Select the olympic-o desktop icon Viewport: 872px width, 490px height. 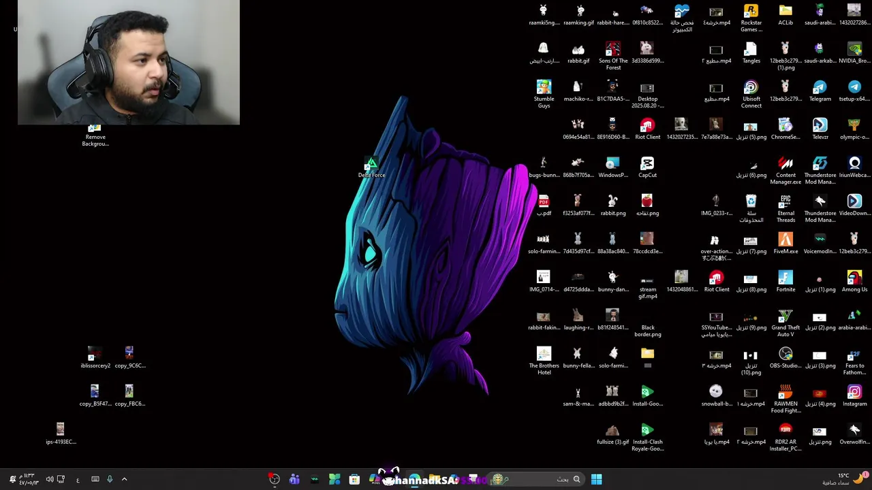click(854, 129)
